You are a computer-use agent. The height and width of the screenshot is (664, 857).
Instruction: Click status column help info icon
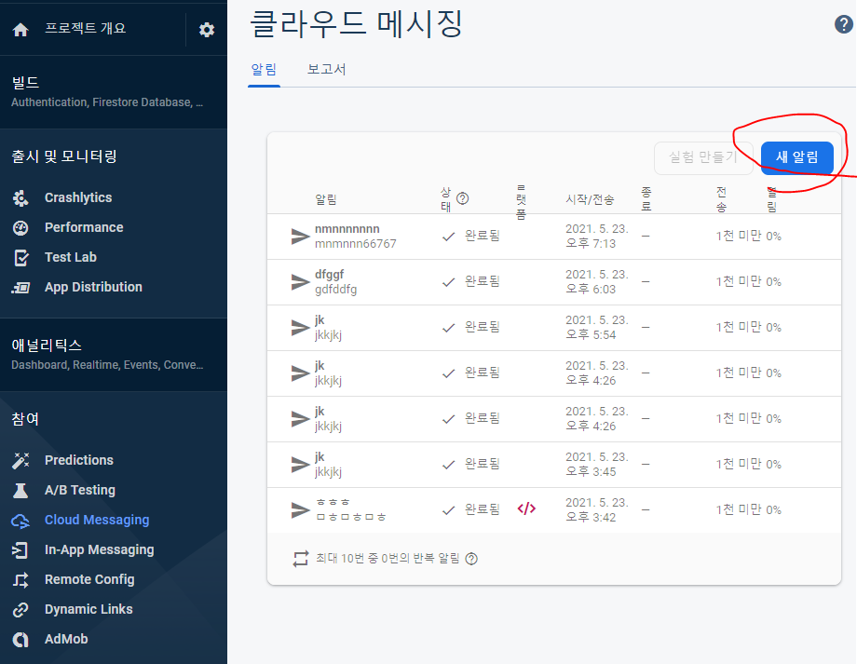tap(462, 198)
